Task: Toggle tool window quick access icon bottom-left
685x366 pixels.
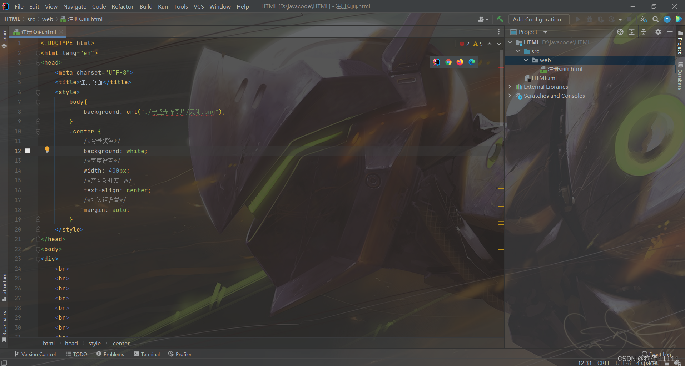Action: tap(4, 363)
